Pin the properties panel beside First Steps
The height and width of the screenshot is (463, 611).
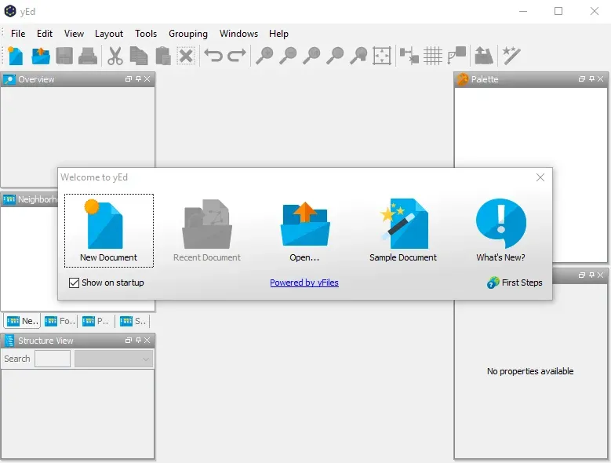tap(591, 275)
